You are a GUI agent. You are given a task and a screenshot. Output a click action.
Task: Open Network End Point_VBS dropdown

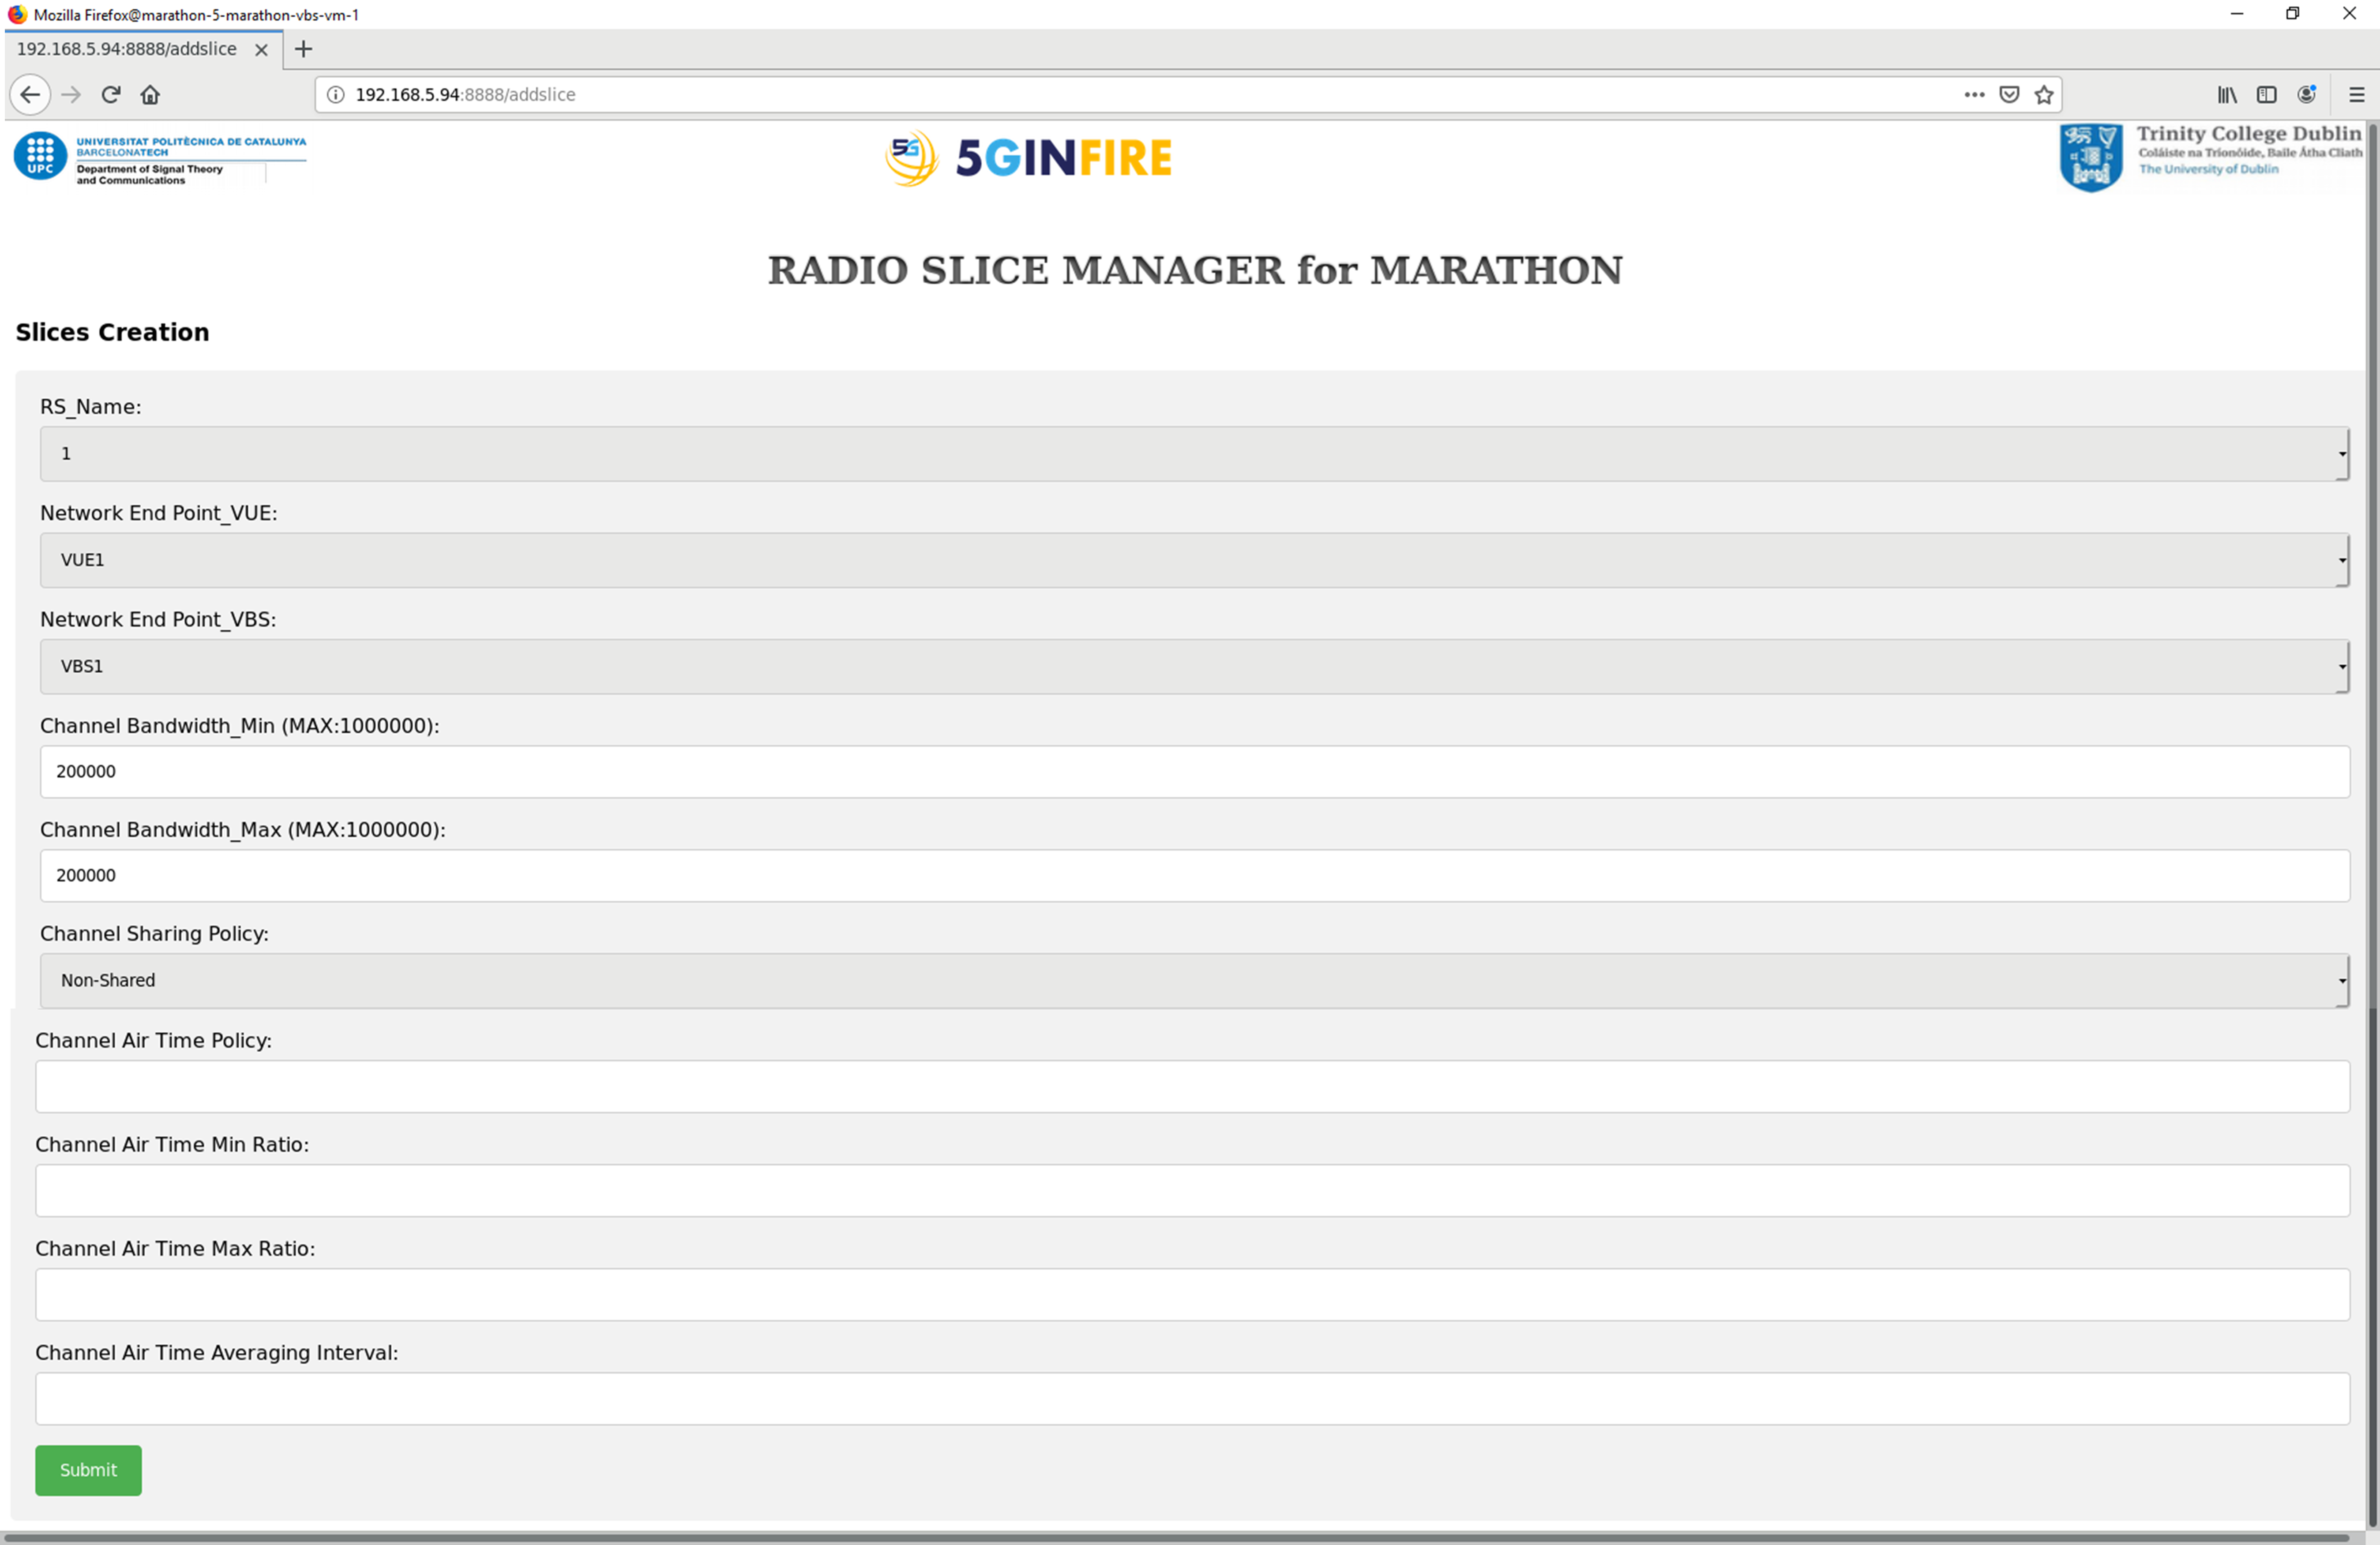pos(1194,667)
